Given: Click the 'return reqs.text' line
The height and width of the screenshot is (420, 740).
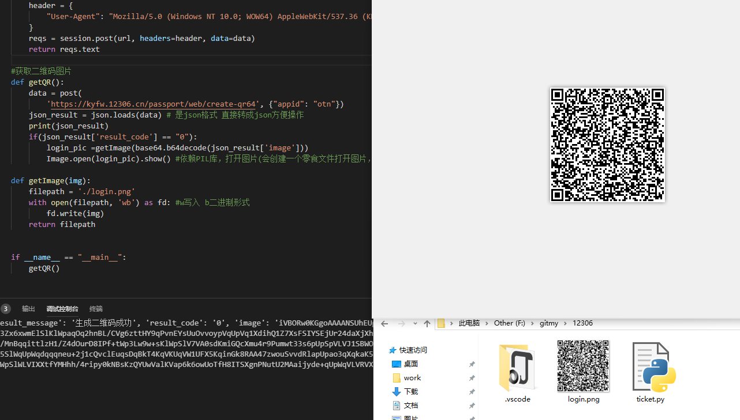Looking at the screenshot, I should 64,50.
